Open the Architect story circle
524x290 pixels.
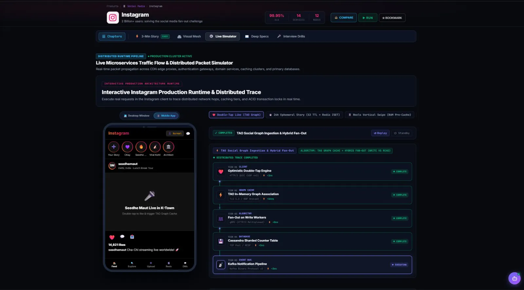(x=168, y=147)
